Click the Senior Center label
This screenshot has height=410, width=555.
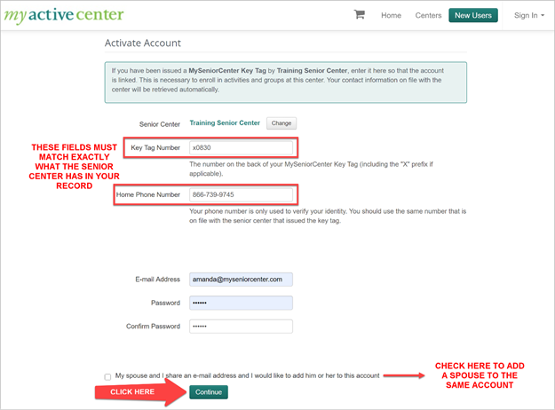click(x=160, y=124)
